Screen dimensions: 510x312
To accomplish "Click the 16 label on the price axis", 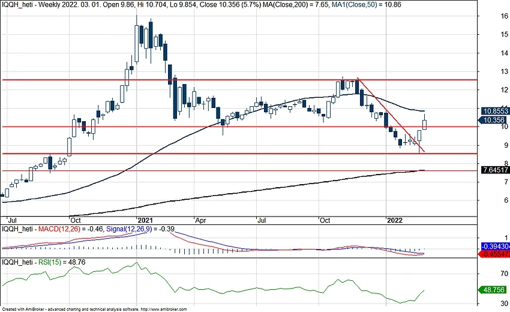I will pyautogui.click(x=488, y=16).
